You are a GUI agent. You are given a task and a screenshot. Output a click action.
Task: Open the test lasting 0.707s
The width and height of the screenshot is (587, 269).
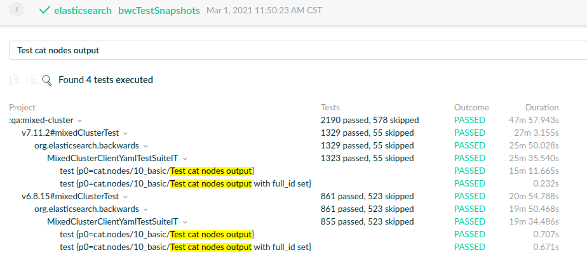[158, 235]
